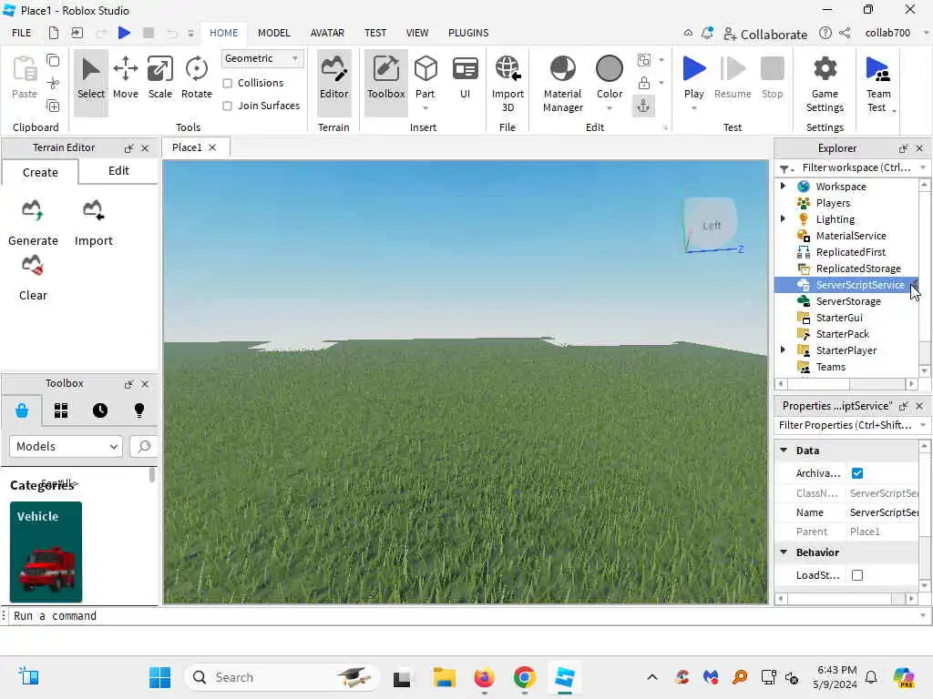This screenshot has width=933, height=699.
Task: Click the Run a command bar
Action: [x=464, y=616]
